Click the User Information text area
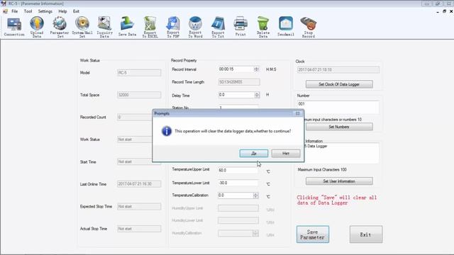 [x=342, y=153]
